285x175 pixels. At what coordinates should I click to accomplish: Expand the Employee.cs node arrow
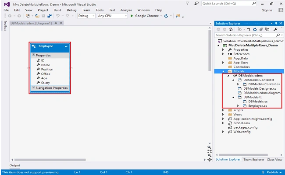[238, 106]
